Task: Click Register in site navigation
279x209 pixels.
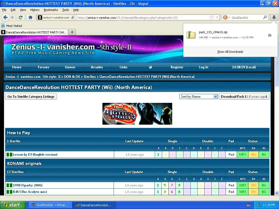Action: coord(177,67)
